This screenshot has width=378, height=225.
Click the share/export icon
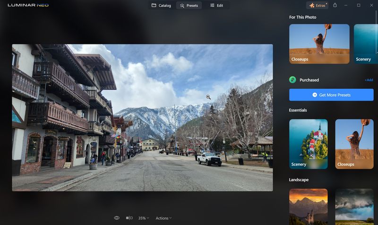[335, 5]
